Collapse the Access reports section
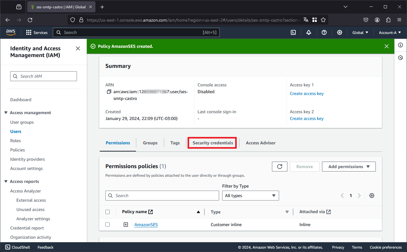Screen dimensions: 407x252 click(6, 181)
